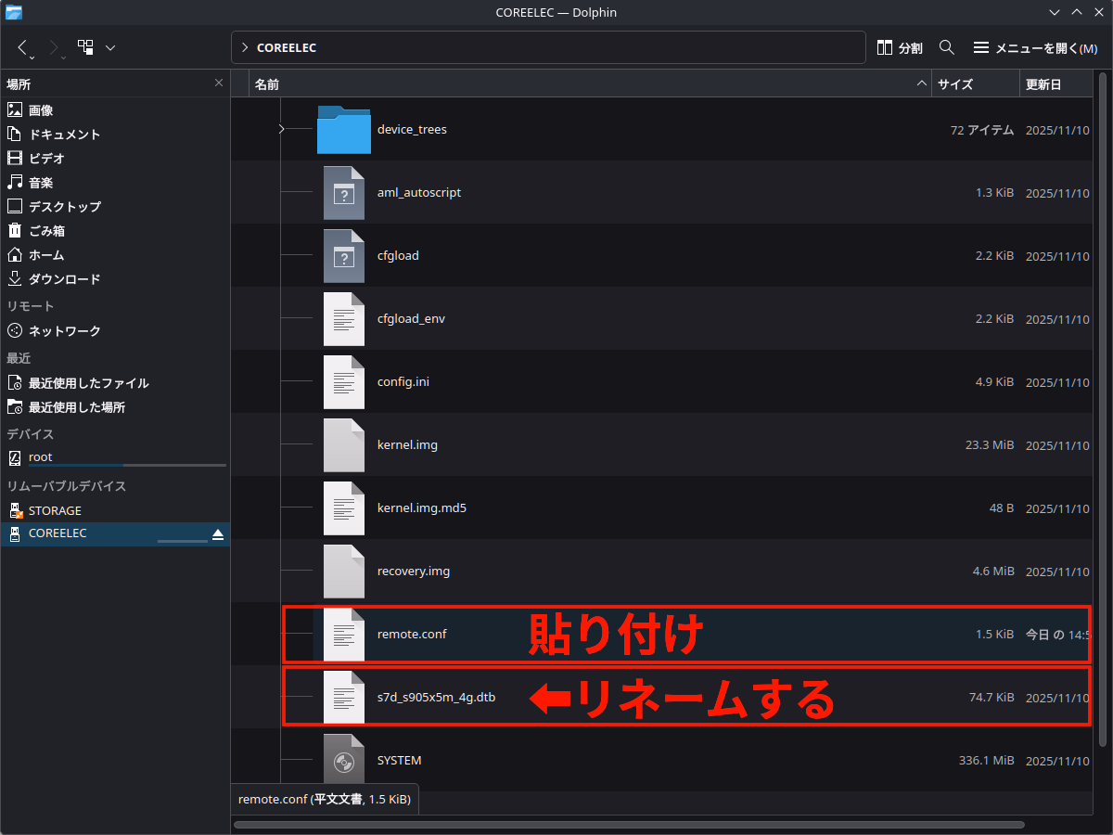Open the hamburger menu (メニューを開く)
The height and width of the screenshot is (835, 1113).
click(x=1035, y=47)
